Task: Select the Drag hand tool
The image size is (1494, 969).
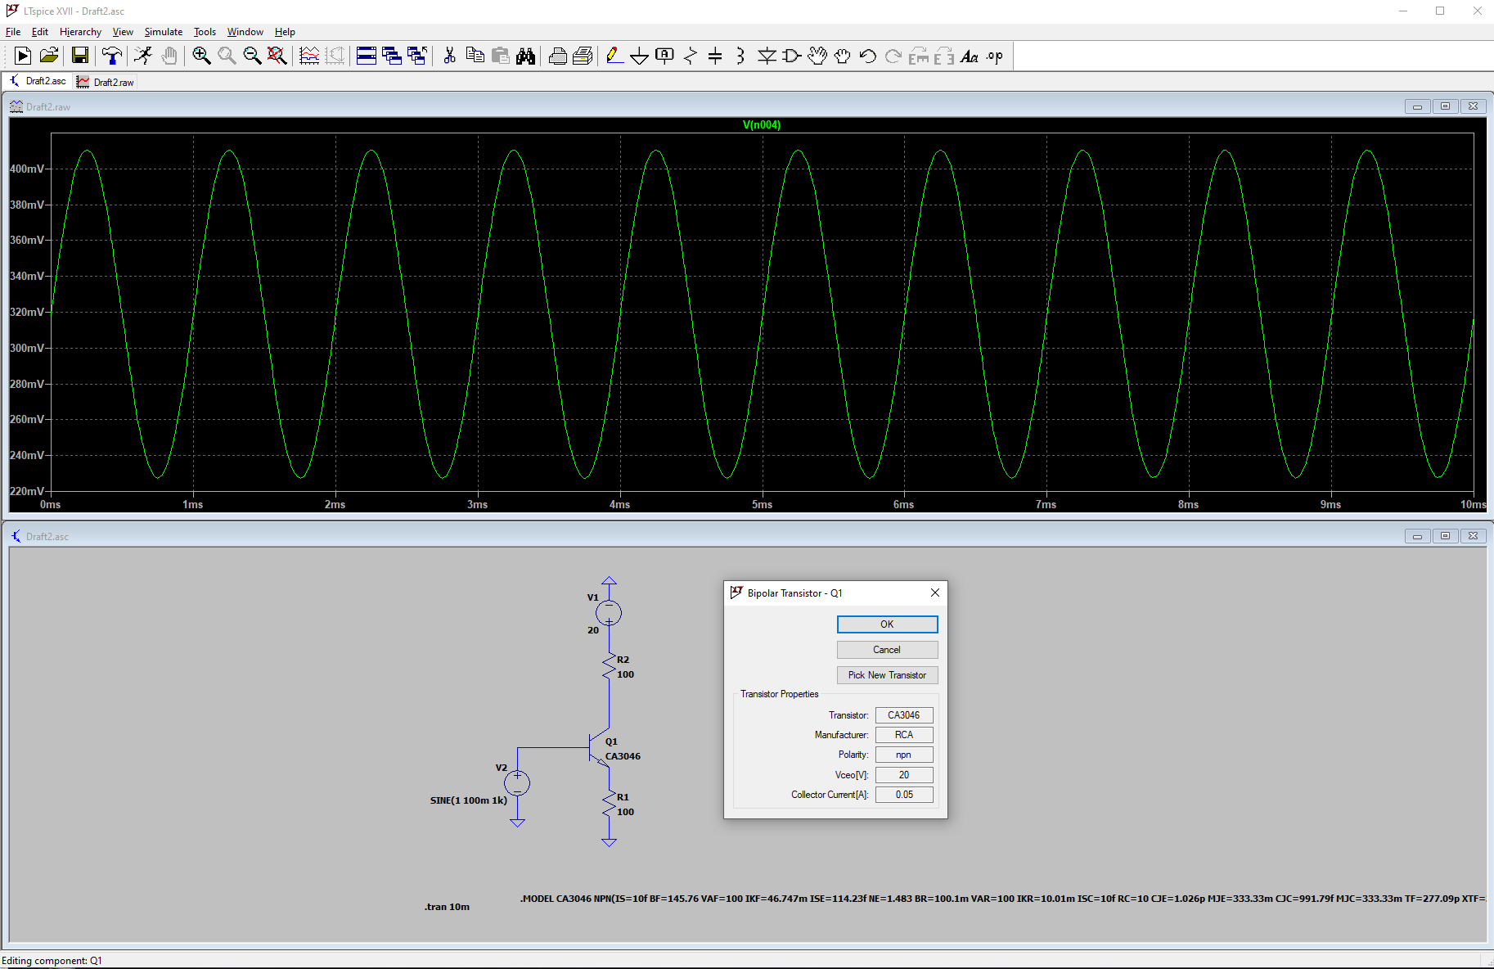Action: click(843, 56)
